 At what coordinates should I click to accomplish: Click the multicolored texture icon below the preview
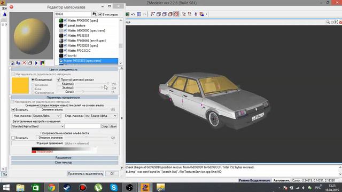pos(42,63)
